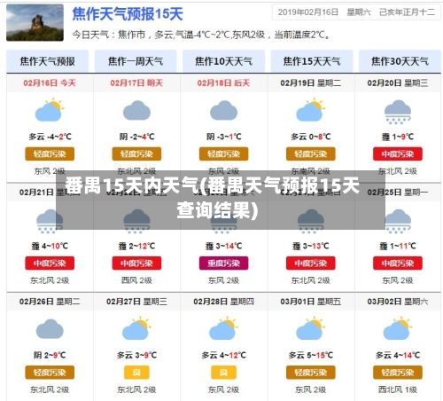Click the partly cloudy icon for 02月19日
The image size is (443, 401).
click(311, 110)
